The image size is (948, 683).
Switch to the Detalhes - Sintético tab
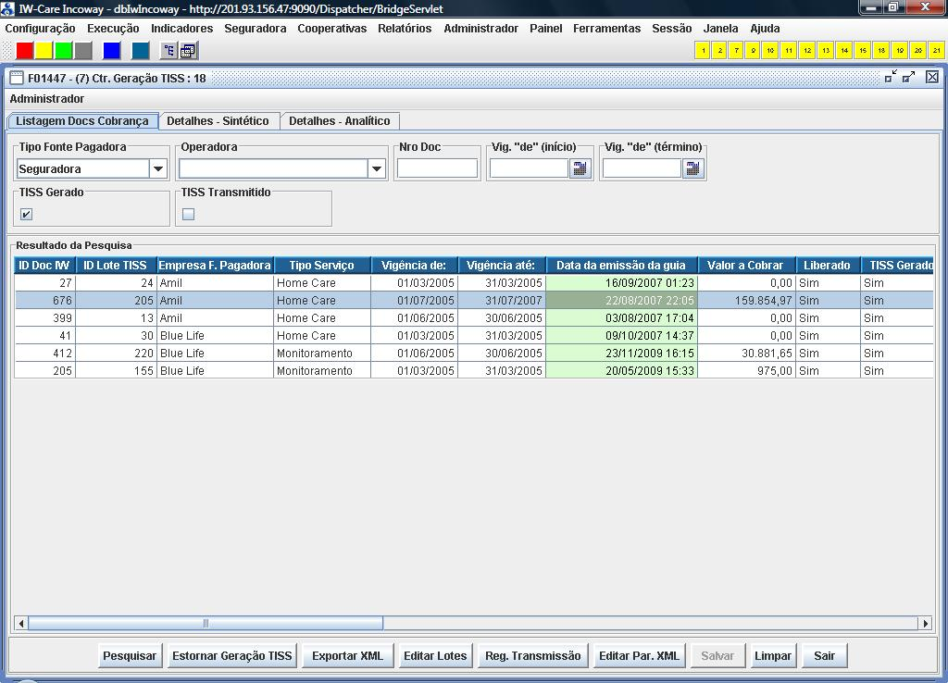(x=218, y=121)
